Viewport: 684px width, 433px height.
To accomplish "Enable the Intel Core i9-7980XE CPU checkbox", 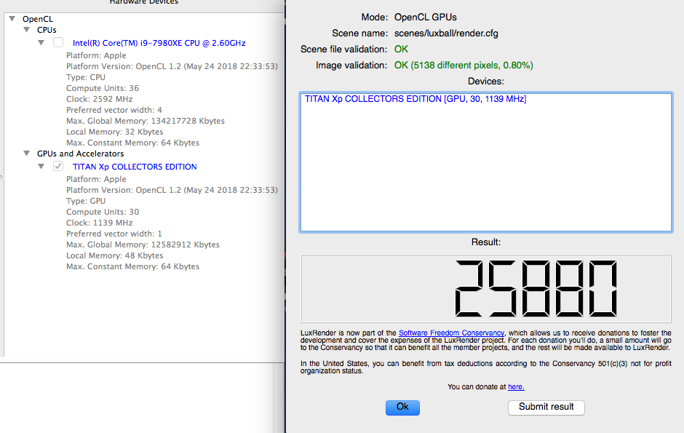I will click(58, 42).
